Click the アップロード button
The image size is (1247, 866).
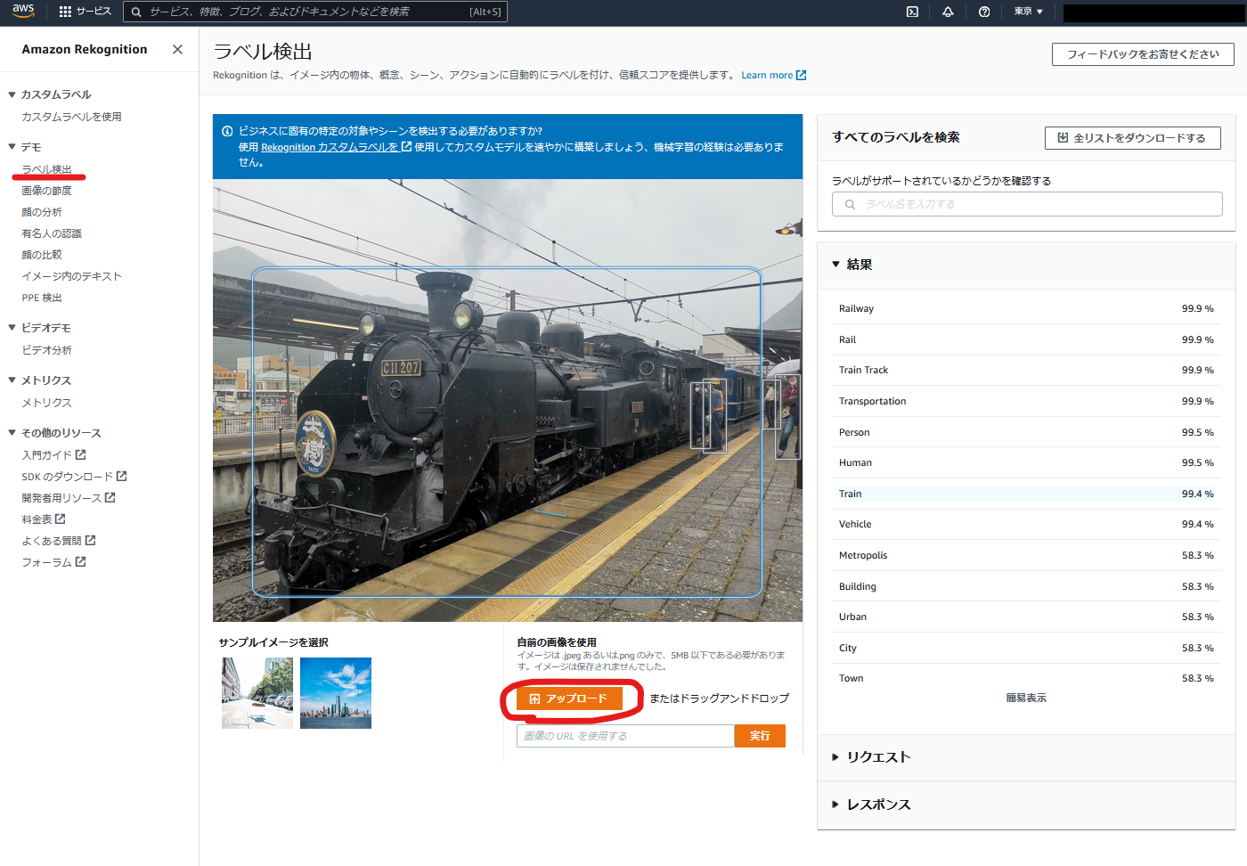click(569, 699)
